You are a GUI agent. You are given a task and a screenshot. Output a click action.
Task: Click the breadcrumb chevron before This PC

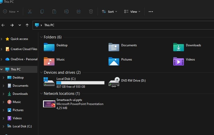pyautogui.click(x=41, y=25)
